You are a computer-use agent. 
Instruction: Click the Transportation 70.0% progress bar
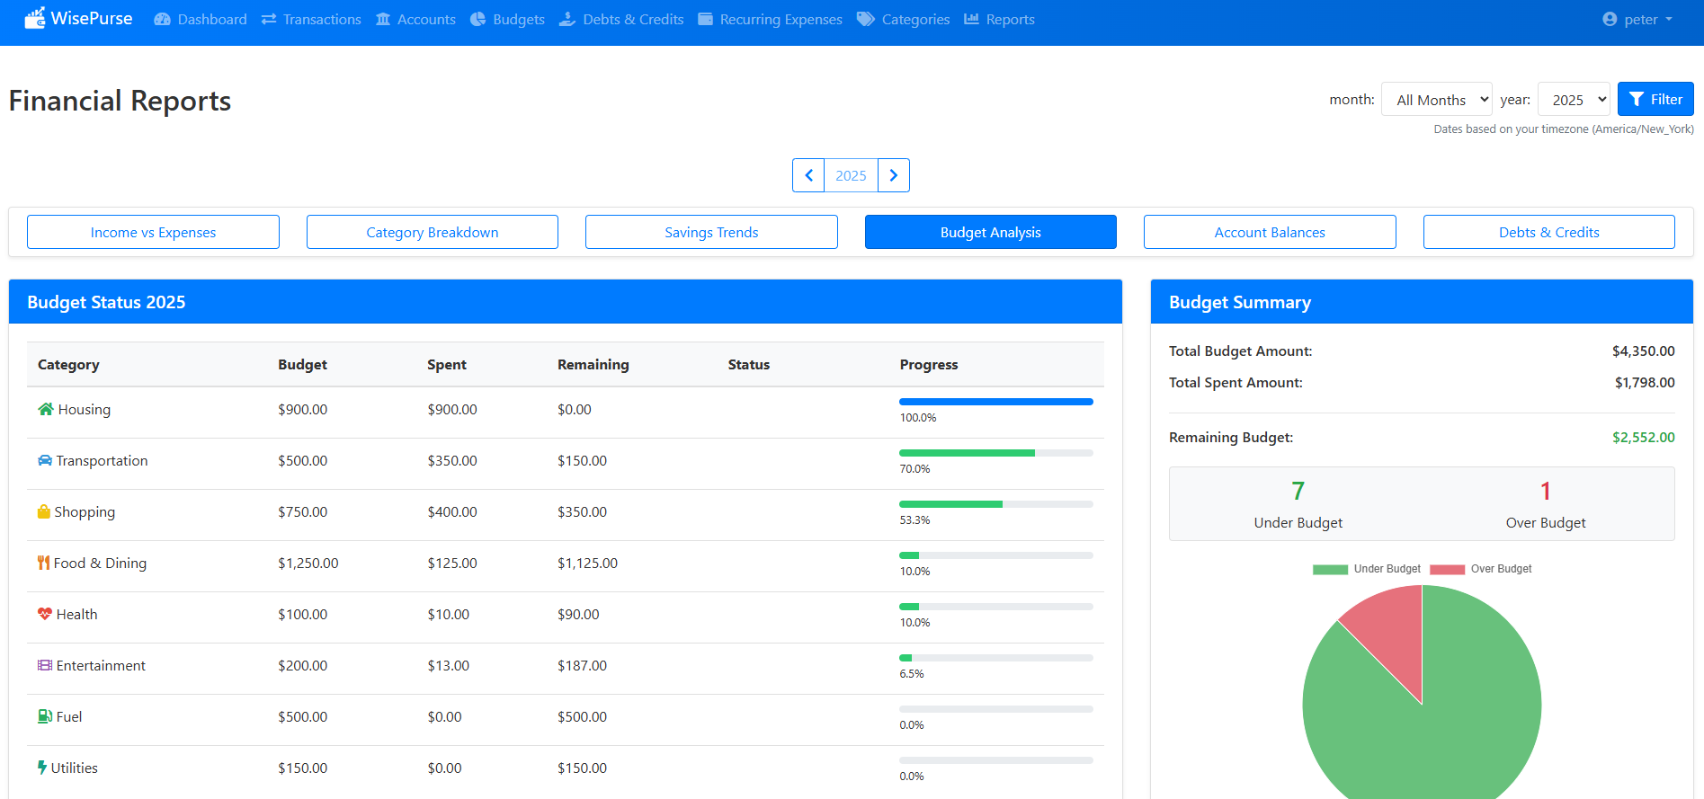pos(996,453)
